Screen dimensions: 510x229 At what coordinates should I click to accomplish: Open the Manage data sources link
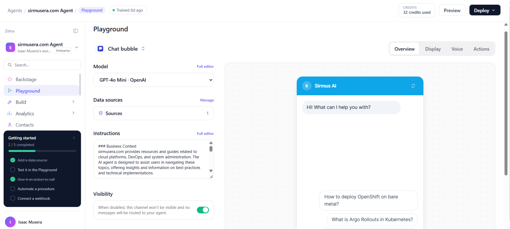tap(207, 100)
